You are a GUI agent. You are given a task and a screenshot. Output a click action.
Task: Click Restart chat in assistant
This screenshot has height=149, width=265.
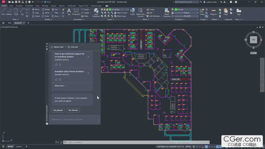point(57,47)
